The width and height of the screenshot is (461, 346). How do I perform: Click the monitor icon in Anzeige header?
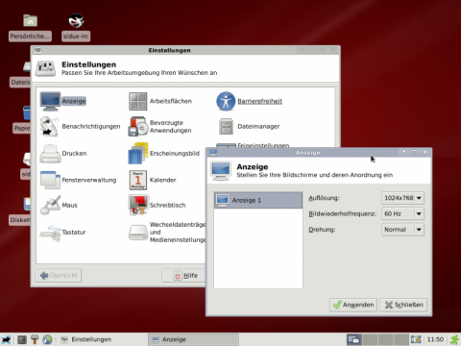(221, 171)
